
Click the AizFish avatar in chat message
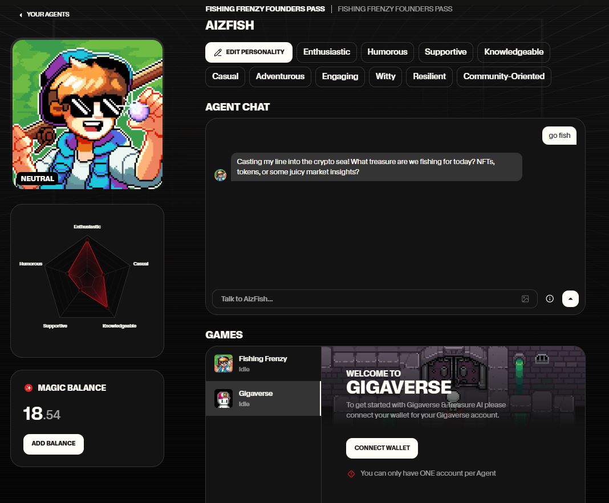[x=220, y=175]
